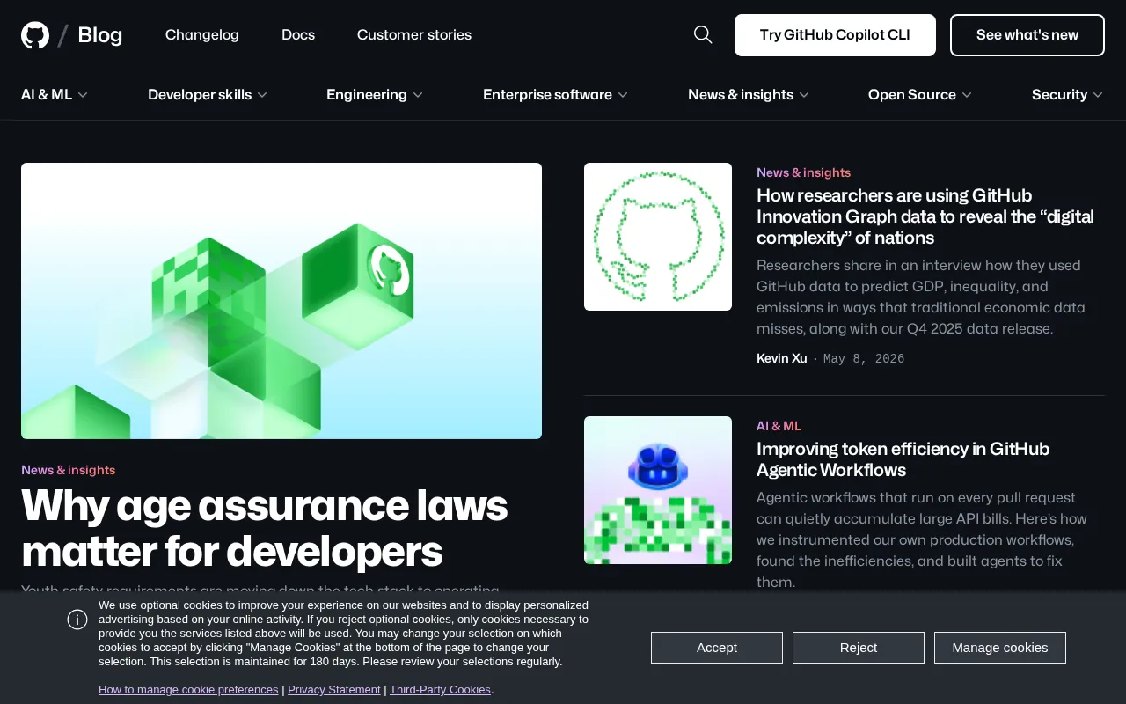The image size is (1126, 704).
Task: Click excerpt starting 'Researchers share in an interview'
Action: (921, 297)
